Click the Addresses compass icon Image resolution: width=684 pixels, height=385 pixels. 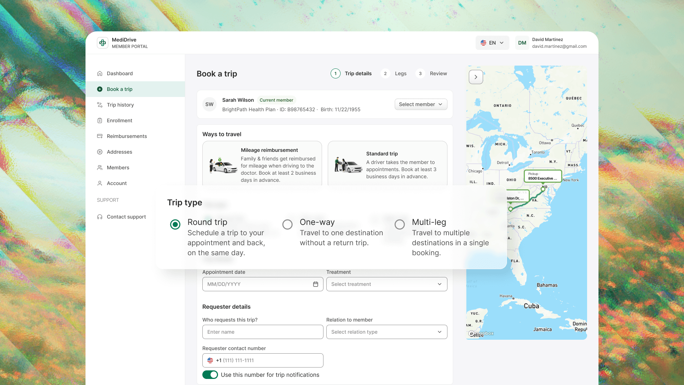[100, 152]
